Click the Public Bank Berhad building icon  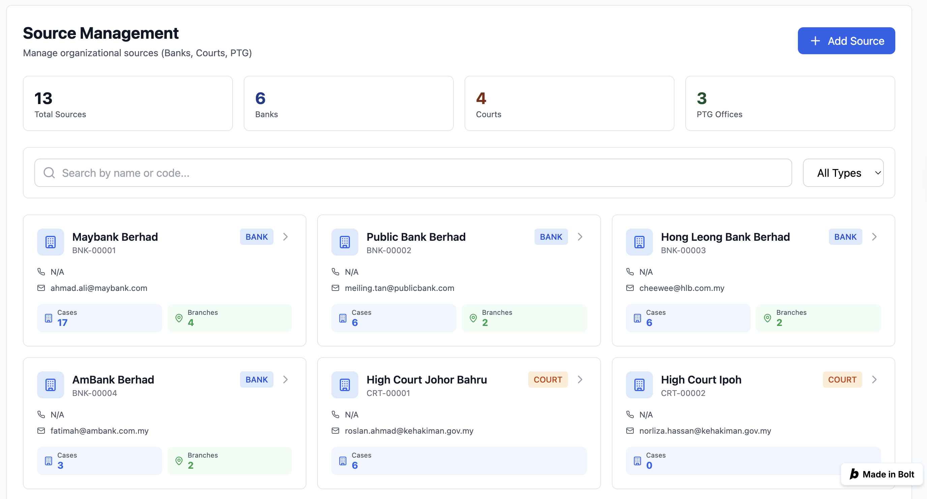pyautogui.click(x=345, y=242)
